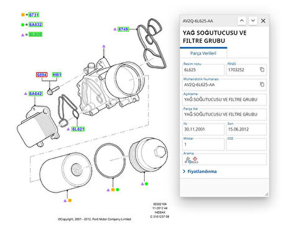Select part callout 6A642 oil cooler
The height and width of the screenshot is (231, 281).
coord(35,94)
